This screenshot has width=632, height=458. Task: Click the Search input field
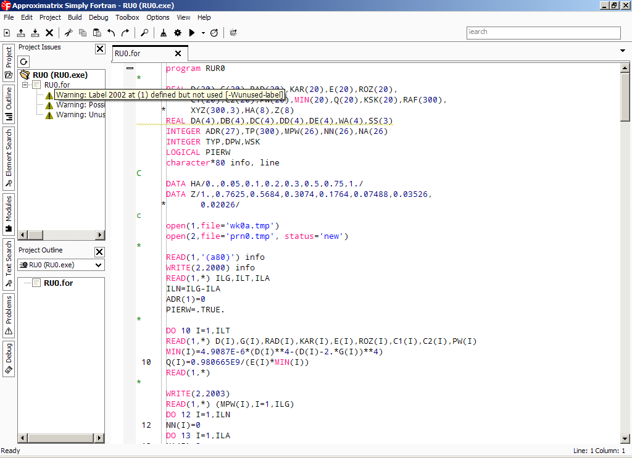coord(543,33)
